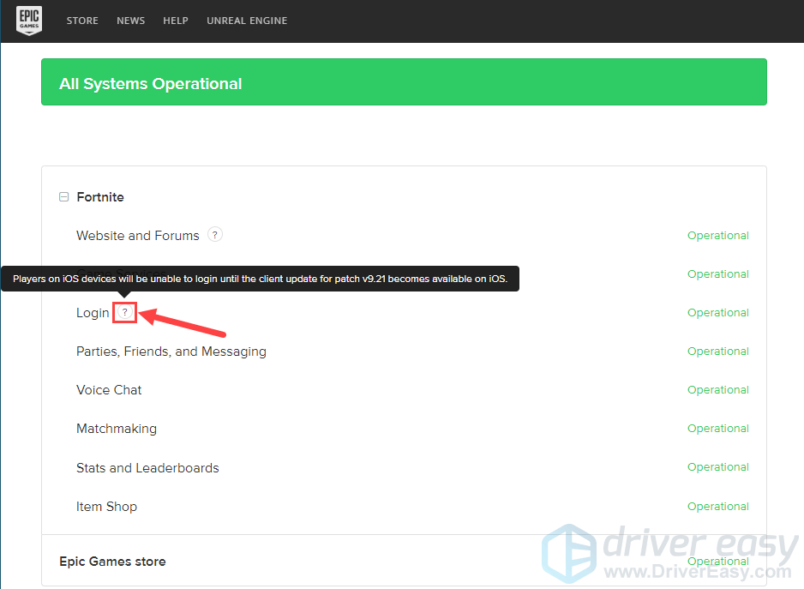Screen dimensions: 804x589
Task: Expand the Epic Games store section
Action: 112,561
